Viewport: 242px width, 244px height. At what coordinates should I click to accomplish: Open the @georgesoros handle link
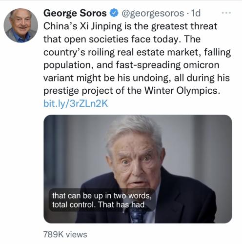153,13
